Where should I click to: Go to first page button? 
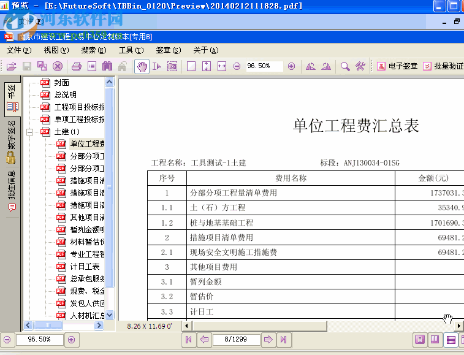[x=189, y=340]
